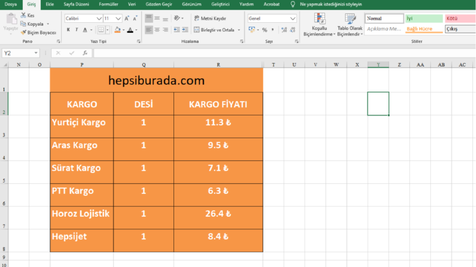Apply percent style format
The image size is (476, 267).
tap(265, 30)
